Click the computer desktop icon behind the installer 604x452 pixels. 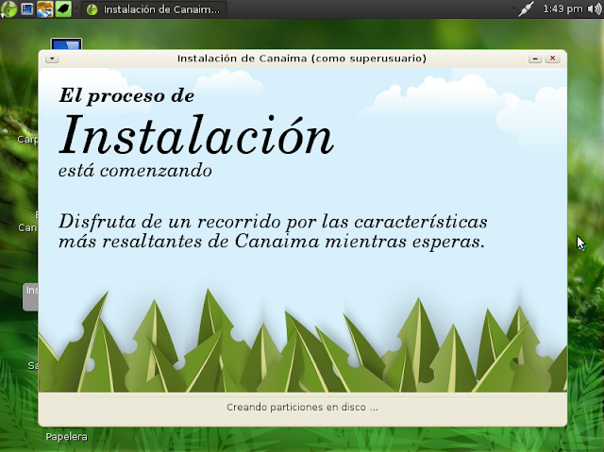pyautogui.click(x=66, y=43)
